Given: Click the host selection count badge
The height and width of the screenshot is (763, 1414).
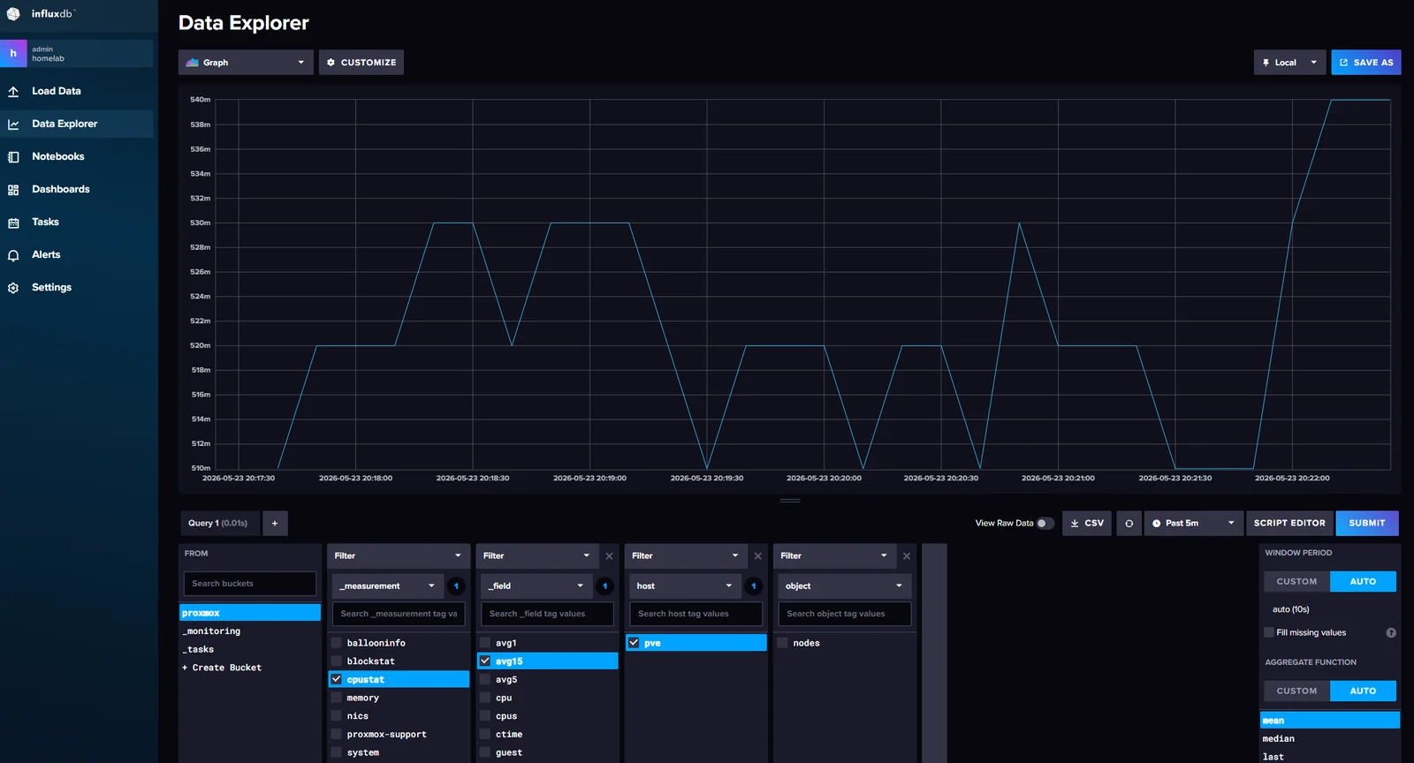Looking at the screenshot, I should coord(753,585).
